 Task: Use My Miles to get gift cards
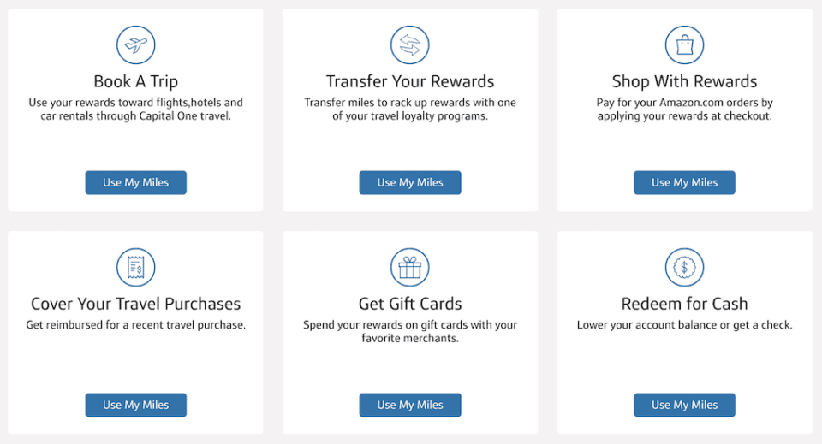(410, 406)
